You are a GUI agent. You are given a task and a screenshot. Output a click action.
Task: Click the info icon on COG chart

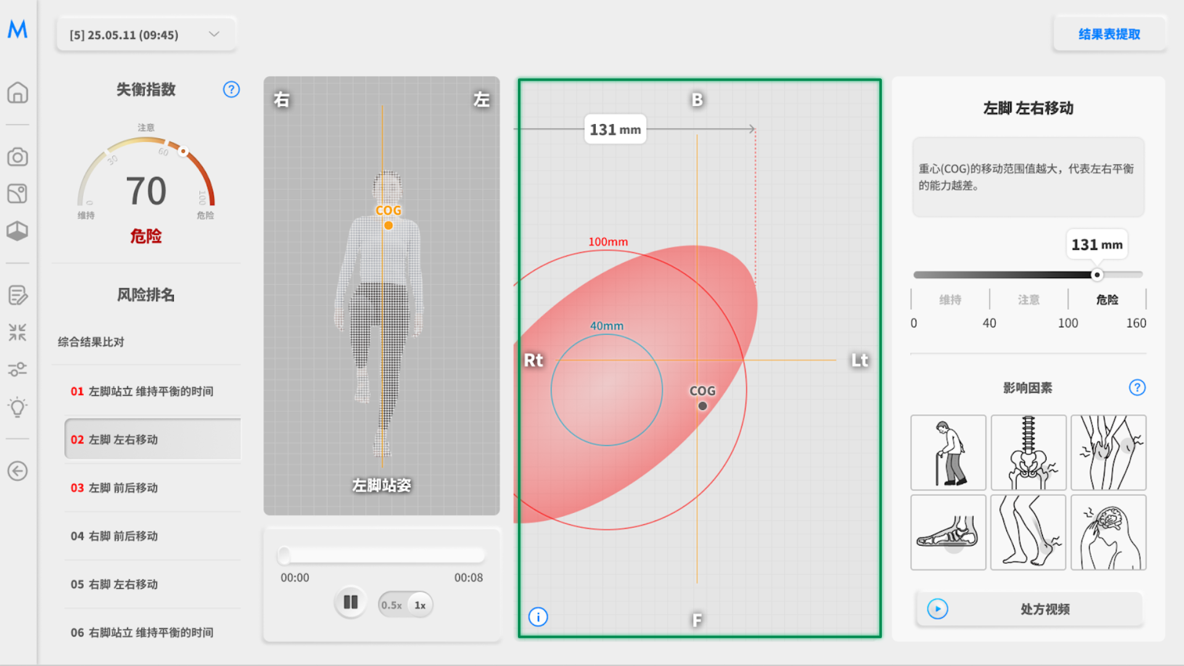tap(538, 617)
